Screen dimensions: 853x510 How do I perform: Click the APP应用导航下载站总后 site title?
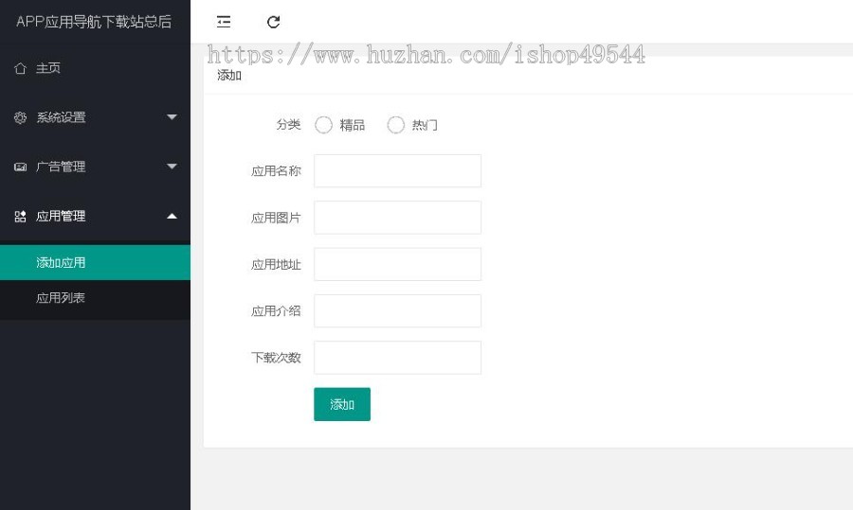point(94,22)
